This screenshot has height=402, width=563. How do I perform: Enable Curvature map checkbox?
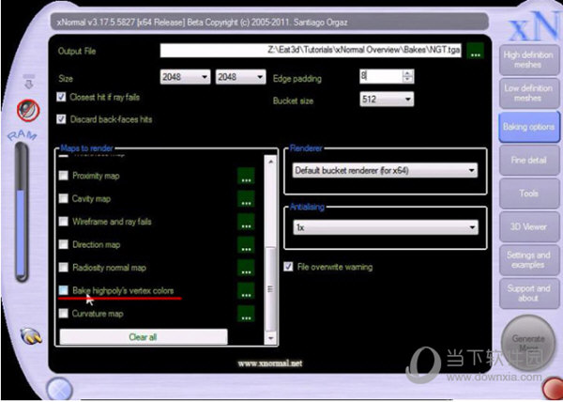pos(64,314)
